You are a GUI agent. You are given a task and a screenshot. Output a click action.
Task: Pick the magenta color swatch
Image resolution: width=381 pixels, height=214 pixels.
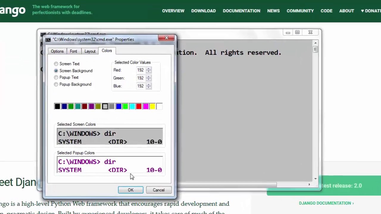coord(146,106)
